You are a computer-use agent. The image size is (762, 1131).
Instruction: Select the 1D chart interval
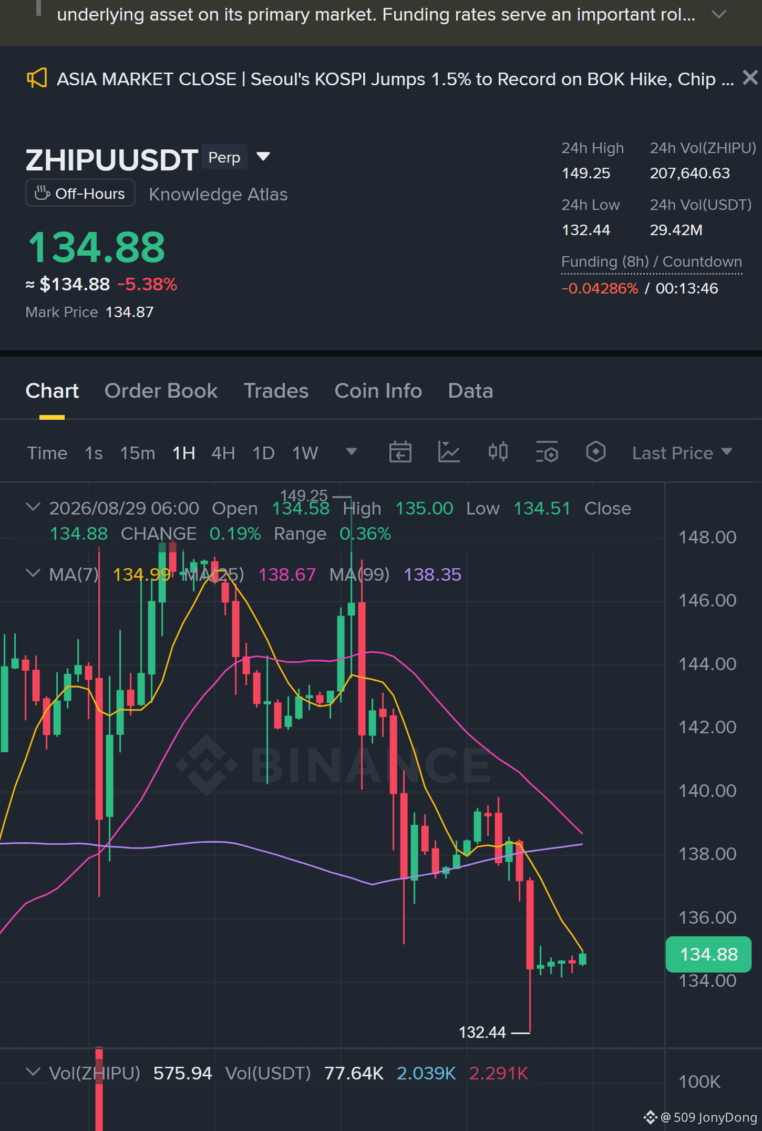coord(263,453)
